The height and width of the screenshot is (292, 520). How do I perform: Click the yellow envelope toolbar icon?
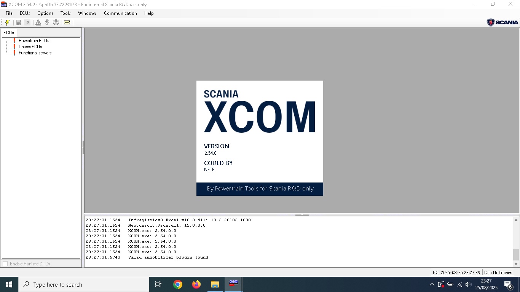coord(67,22)
